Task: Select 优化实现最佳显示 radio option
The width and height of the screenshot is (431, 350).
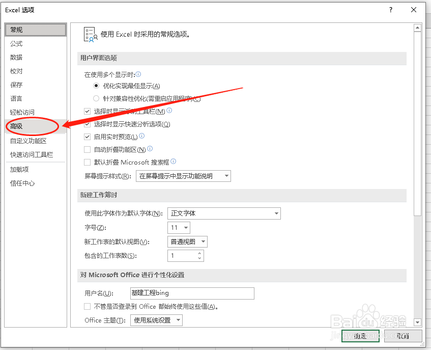Action: coord(96,86)
